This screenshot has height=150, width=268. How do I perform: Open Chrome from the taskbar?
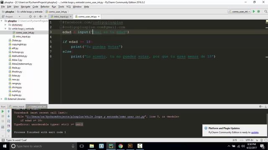(121, 146)
